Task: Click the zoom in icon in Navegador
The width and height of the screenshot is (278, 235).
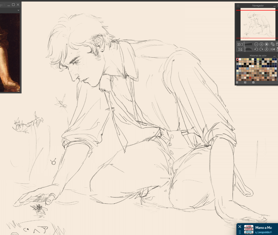Action: [261, 44]
